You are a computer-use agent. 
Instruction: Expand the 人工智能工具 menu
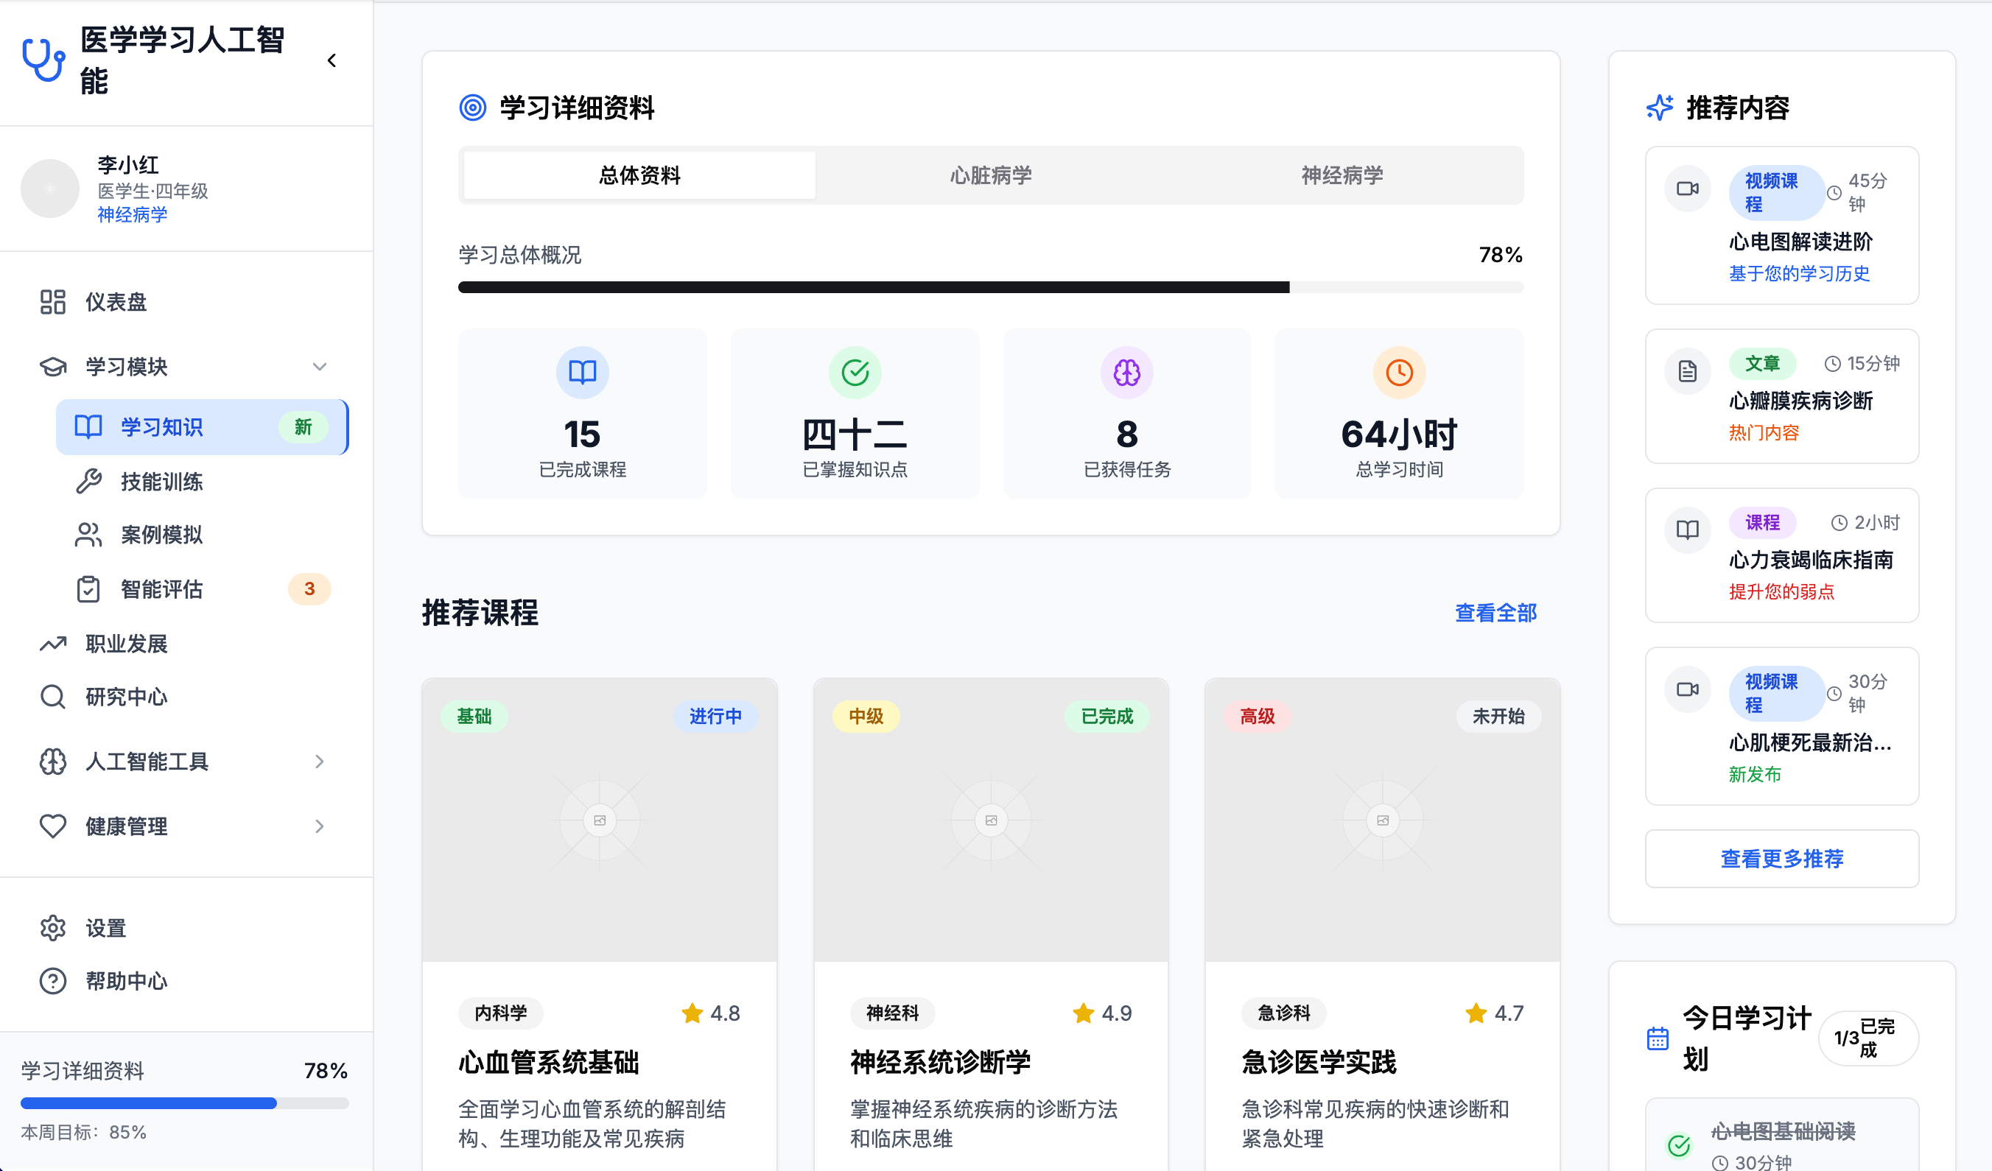pos(319,761)
